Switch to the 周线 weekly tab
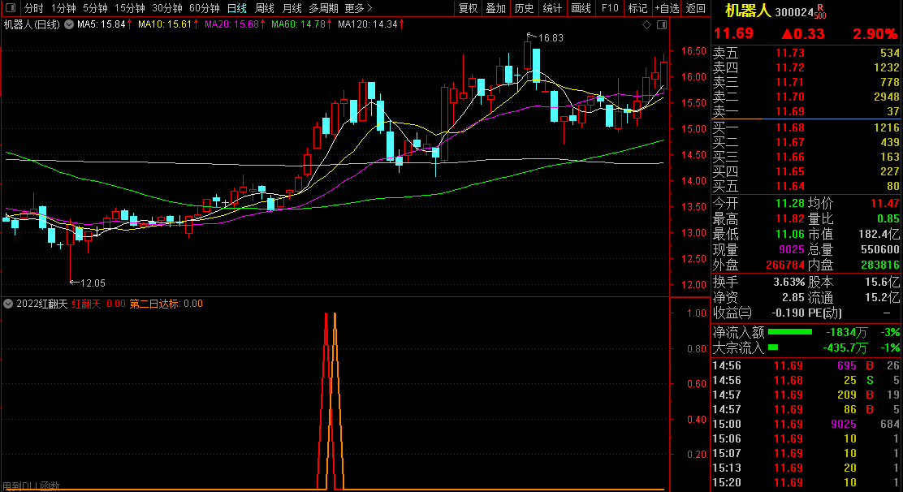This screenshot has height=492, width=903. tap(264, 8)
